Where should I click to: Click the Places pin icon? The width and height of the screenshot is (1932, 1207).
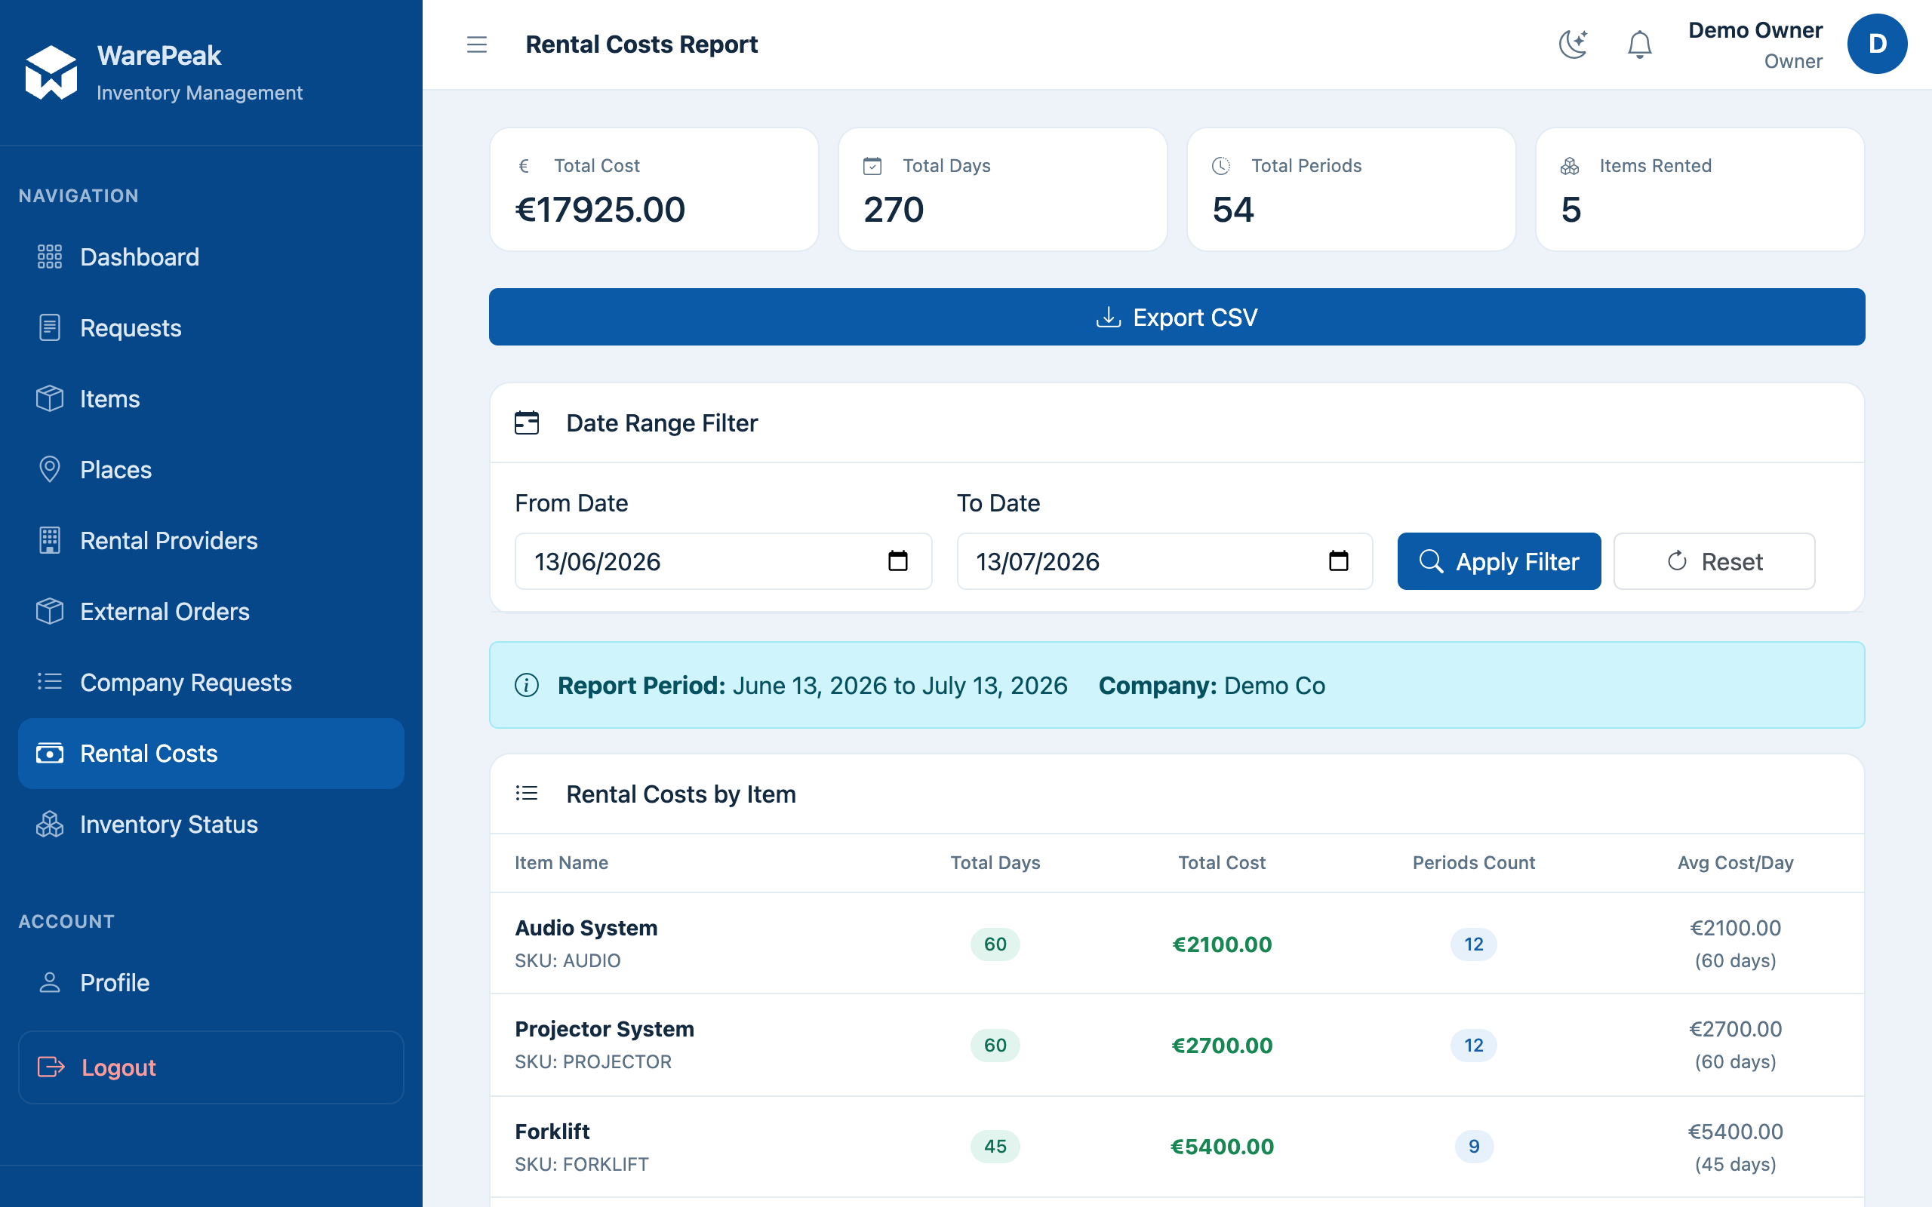tap(50, 469)
